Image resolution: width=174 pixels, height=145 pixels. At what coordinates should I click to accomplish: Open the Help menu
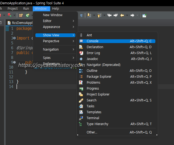pos(56,9)
